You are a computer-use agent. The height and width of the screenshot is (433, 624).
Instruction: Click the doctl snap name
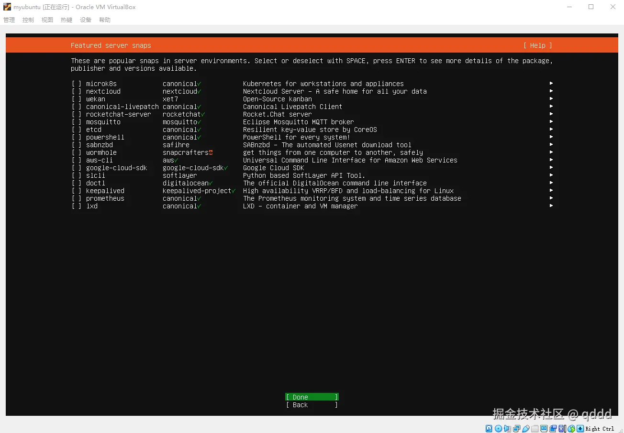pos(96,183)
